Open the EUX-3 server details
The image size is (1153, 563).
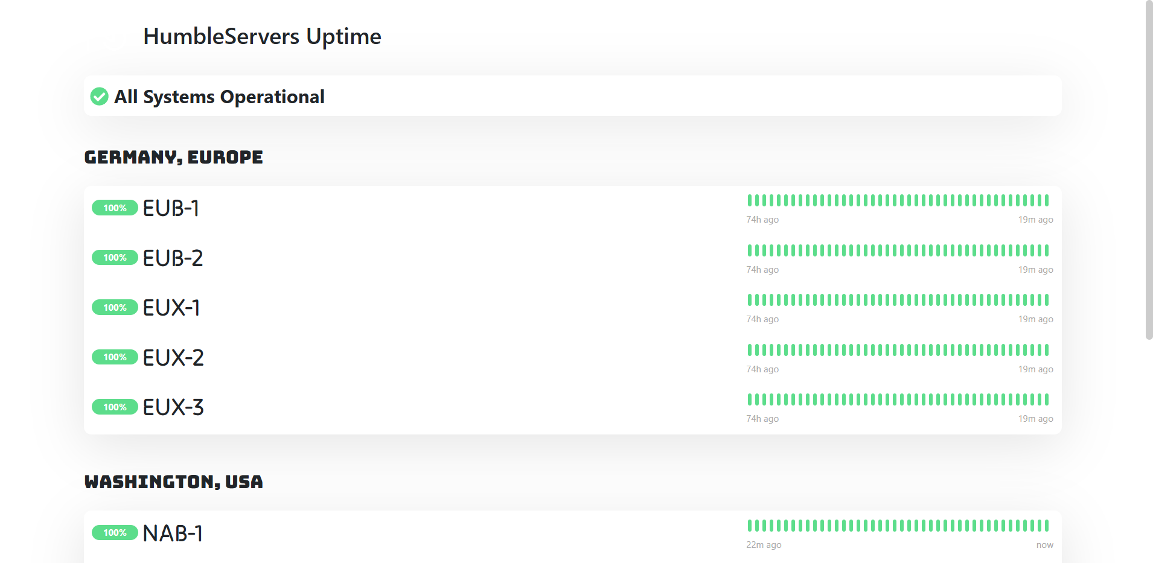click(172, 407)
